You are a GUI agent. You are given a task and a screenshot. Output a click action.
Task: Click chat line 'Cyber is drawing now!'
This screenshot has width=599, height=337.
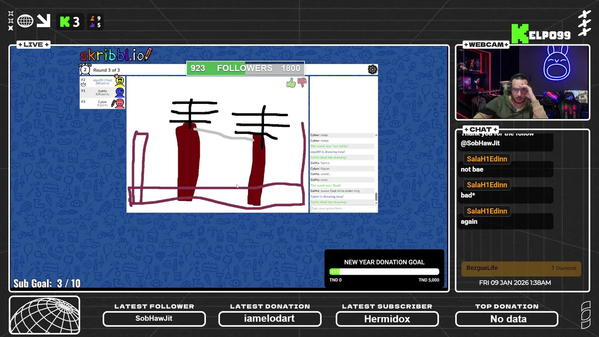327,197
